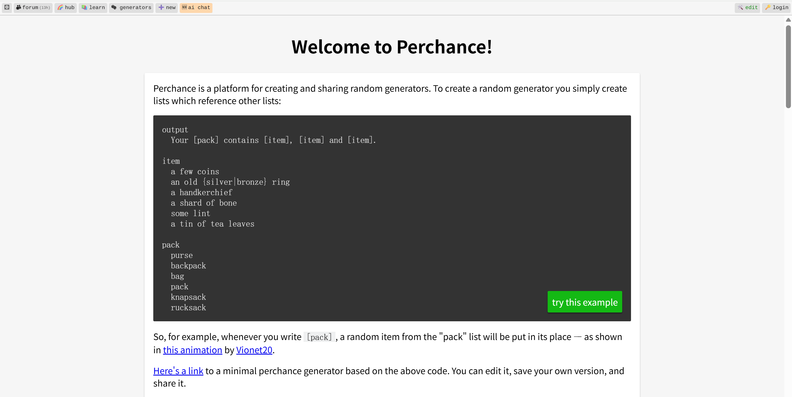
Task: Click the scrollbar up arrow
Action: coord(788,20)
